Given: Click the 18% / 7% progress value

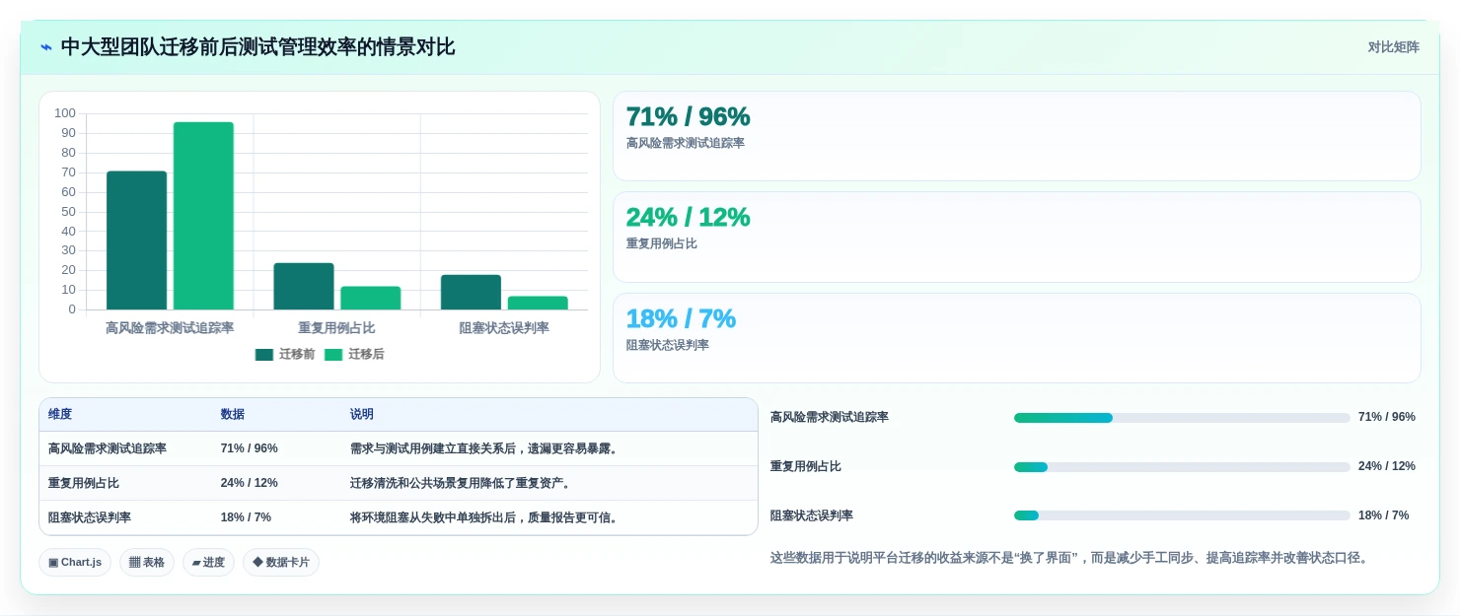Looking at the screenshot, I should (x=1383, y=515).
